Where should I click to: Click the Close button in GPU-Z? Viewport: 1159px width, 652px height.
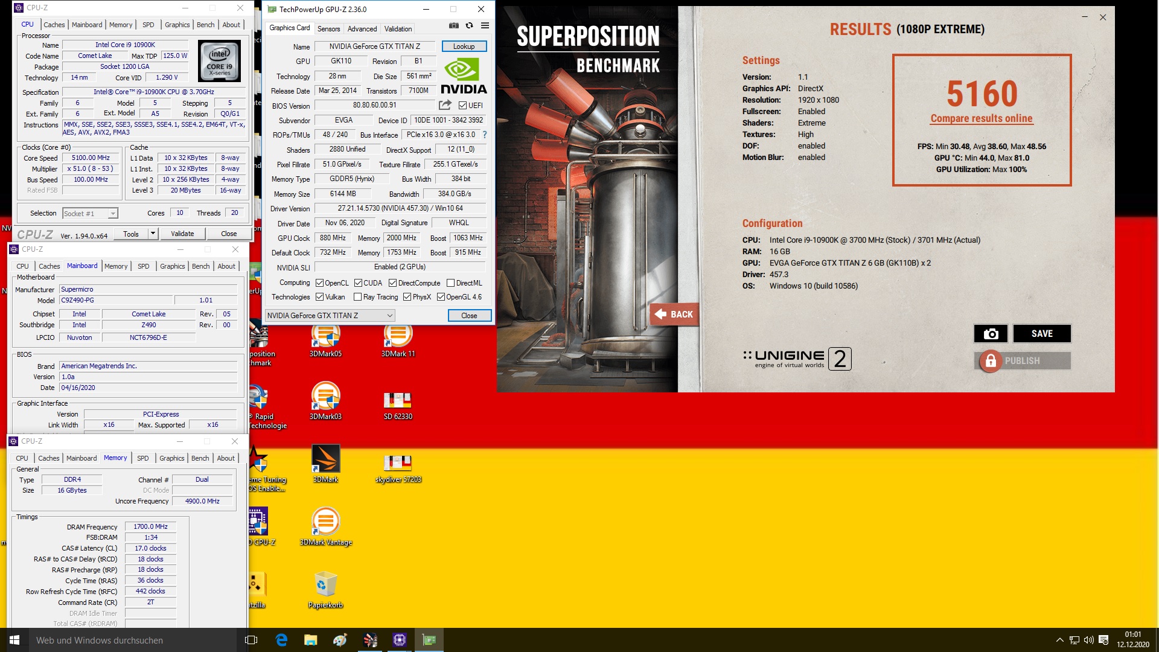tap(469, 316)
